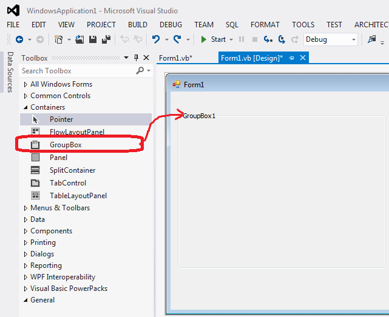Viewport: 389px width, 317px height.
Task: Click the Uncomment selection toolbar icon
Action: [138, 39]
